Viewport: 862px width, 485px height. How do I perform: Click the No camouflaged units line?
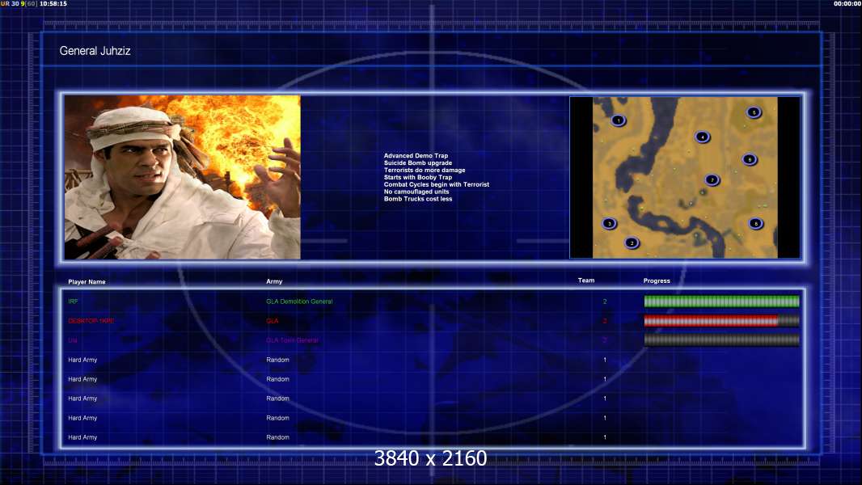416,192
